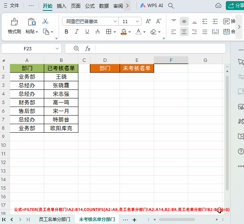Expand the fill color dropdown arrow
244x224 pixels.
(x=130, y=32)
